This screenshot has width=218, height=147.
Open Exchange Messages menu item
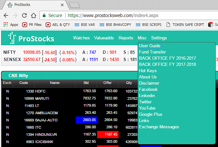click(x=159, y=127)
